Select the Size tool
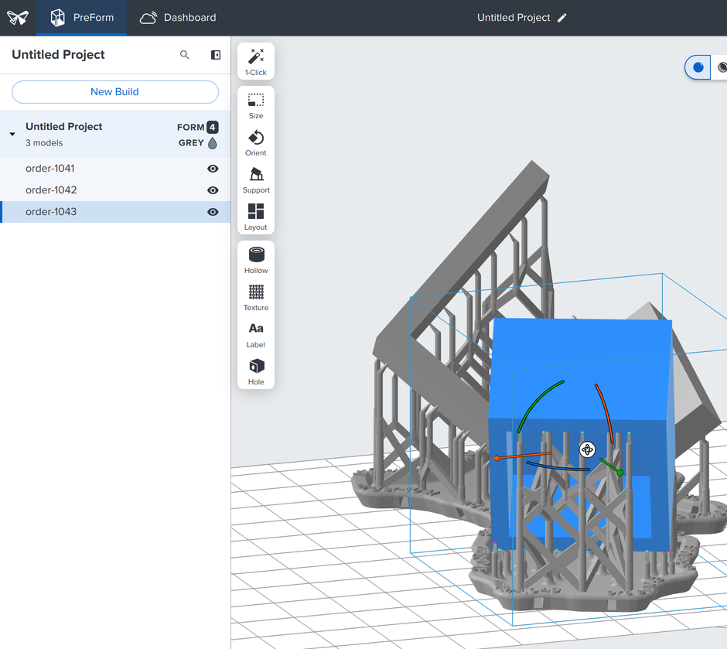Viewport: 727px width, 649px height. click(x=256, y=106)
